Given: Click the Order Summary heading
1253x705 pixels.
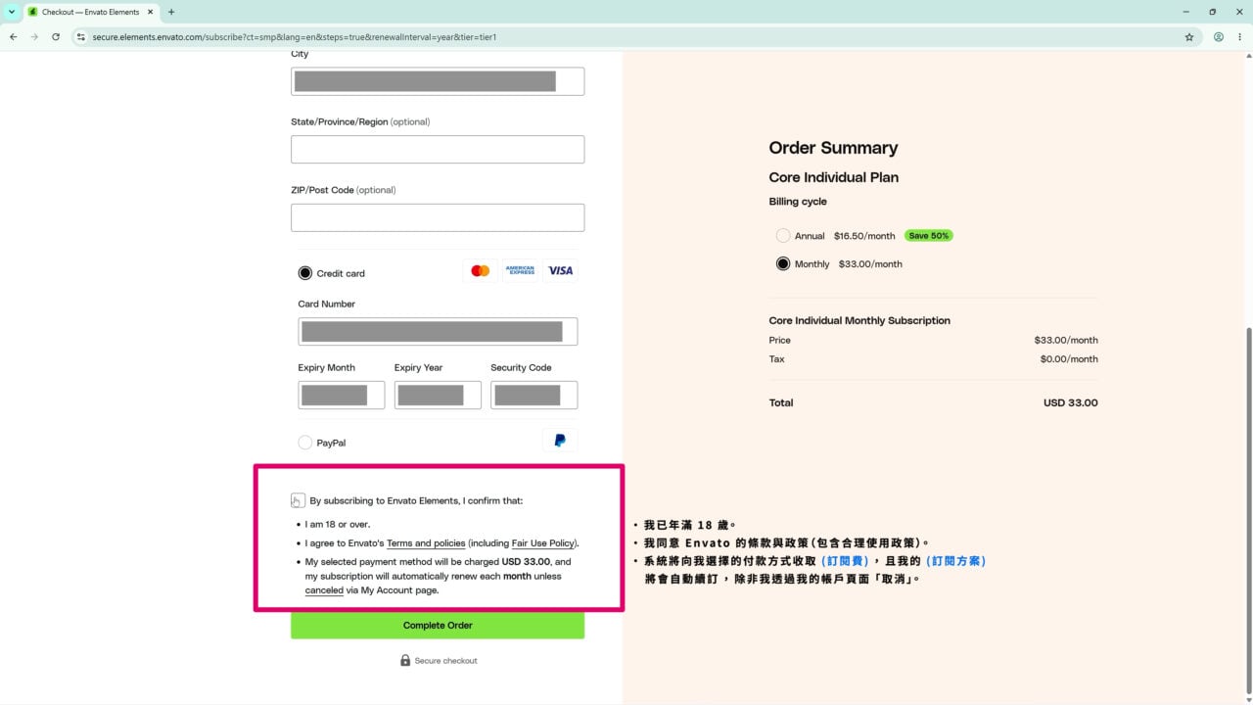Looking at the screenshot, I should click(x=833, y=148).
